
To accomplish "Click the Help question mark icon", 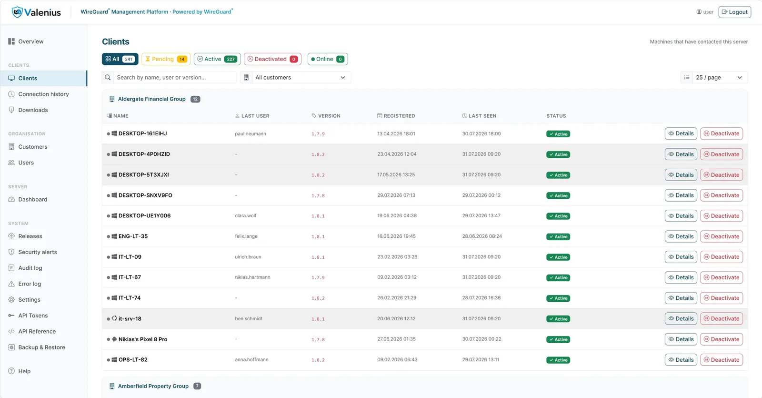I will coord(11,371).
